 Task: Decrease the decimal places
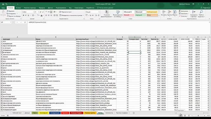pos(99,16)
